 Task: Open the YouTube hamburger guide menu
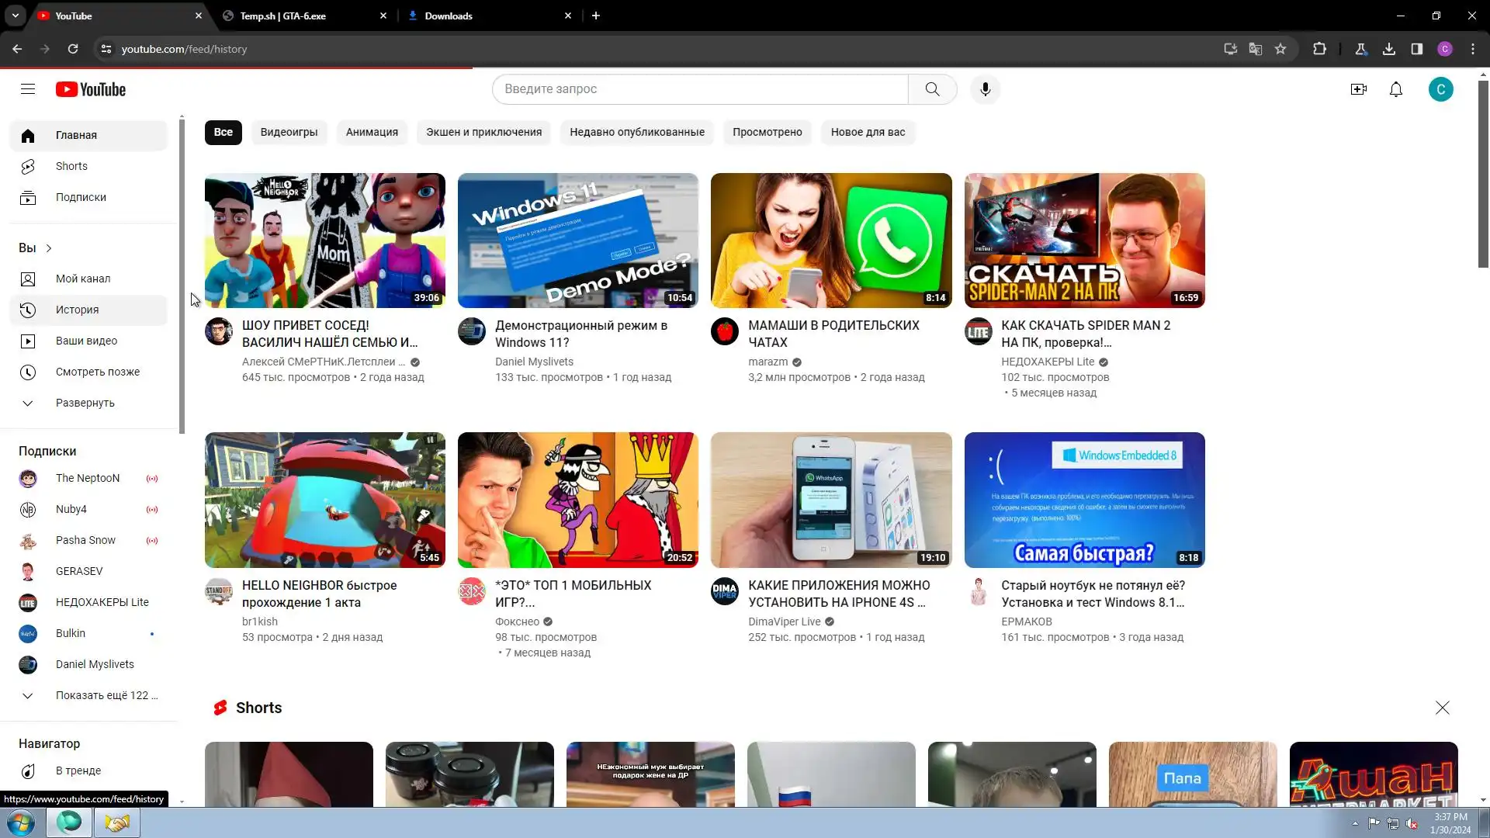pyautogui.click(x=28, y=89)
